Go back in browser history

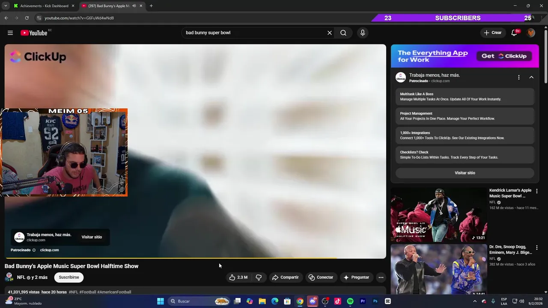point(6,18)
